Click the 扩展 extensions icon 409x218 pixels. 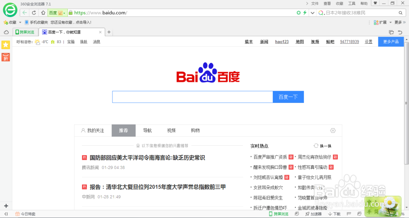(x=376, y=22)
